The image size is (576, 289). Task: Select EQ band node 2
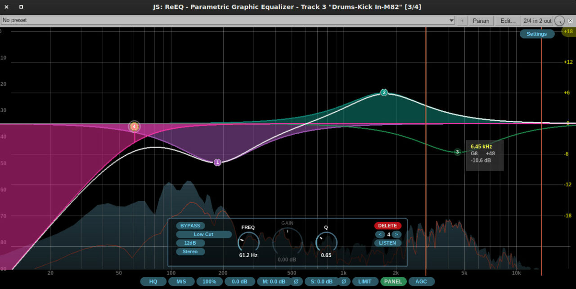(384, 92)
